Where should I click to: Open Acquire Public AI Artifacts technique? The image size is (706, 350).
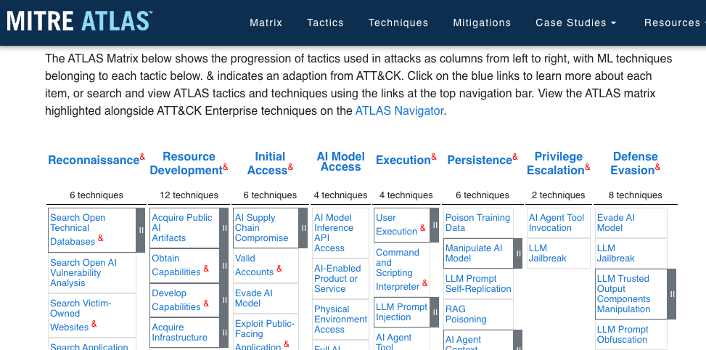coord(182,227)
